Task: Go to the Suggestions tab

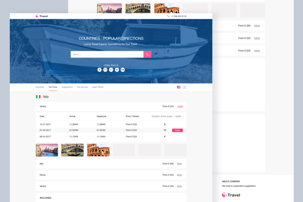Action: (67, 87)
